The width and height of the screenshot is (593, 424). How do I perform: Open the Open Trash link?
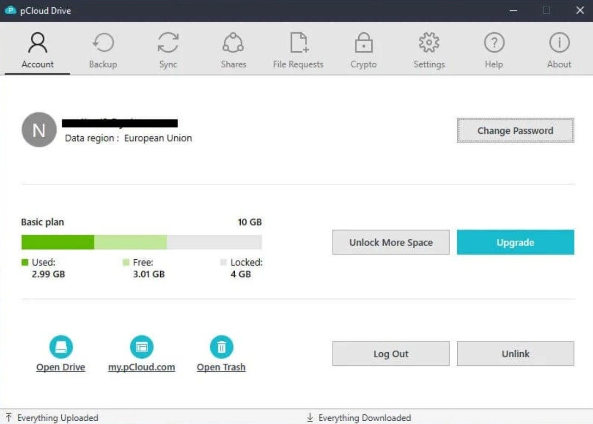pos(221,367)
